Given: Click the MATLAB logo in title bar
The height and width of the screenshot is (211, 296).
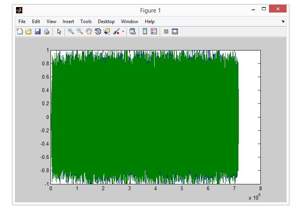Looking at the screenshot, I should pos(19,10).
